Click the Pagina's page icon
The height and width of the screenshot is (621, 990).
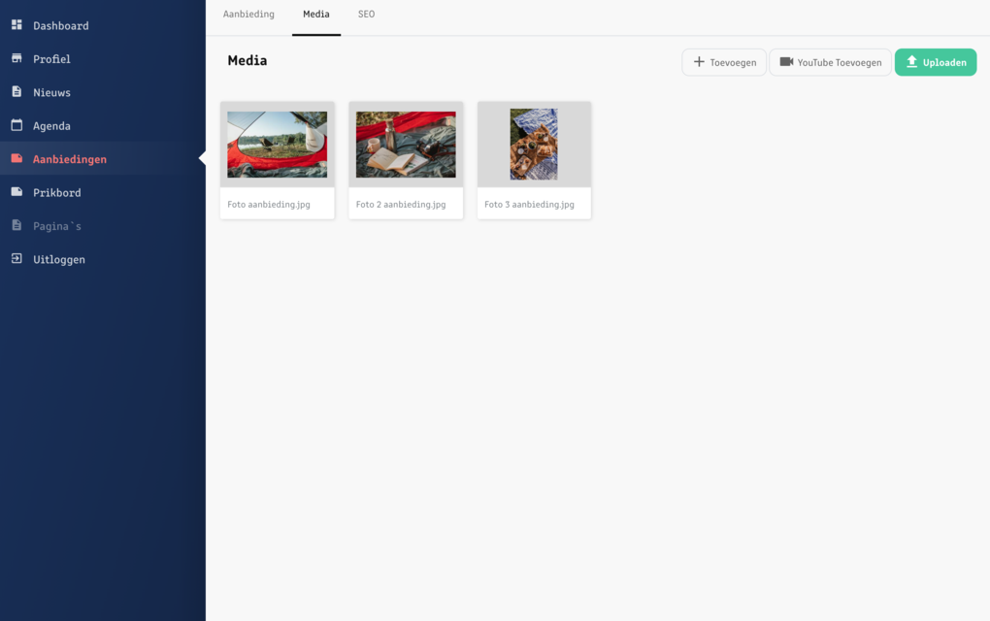click(x=16, y=226)
